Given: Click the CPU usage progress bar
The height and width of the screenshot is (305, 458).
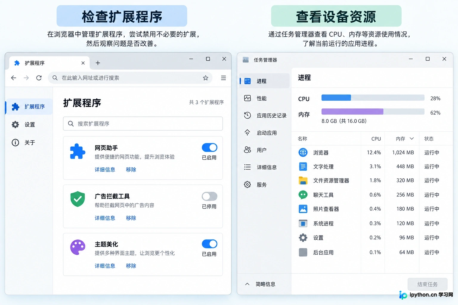Looking at the screenshot, I should tap(373, 98).
